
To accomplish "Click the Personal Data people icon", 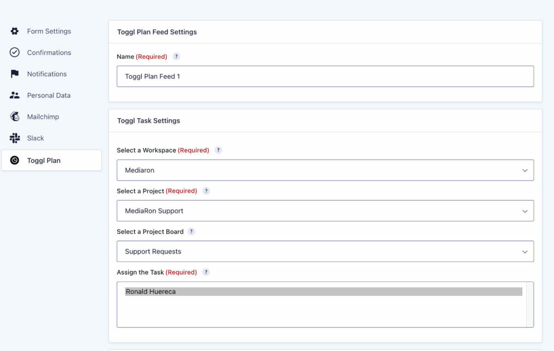I will coord(15,95).
